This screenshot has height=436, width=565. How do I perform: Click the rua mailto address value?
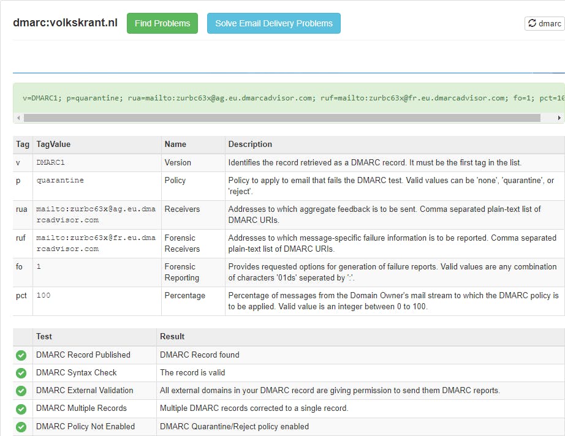pos(96,214)
